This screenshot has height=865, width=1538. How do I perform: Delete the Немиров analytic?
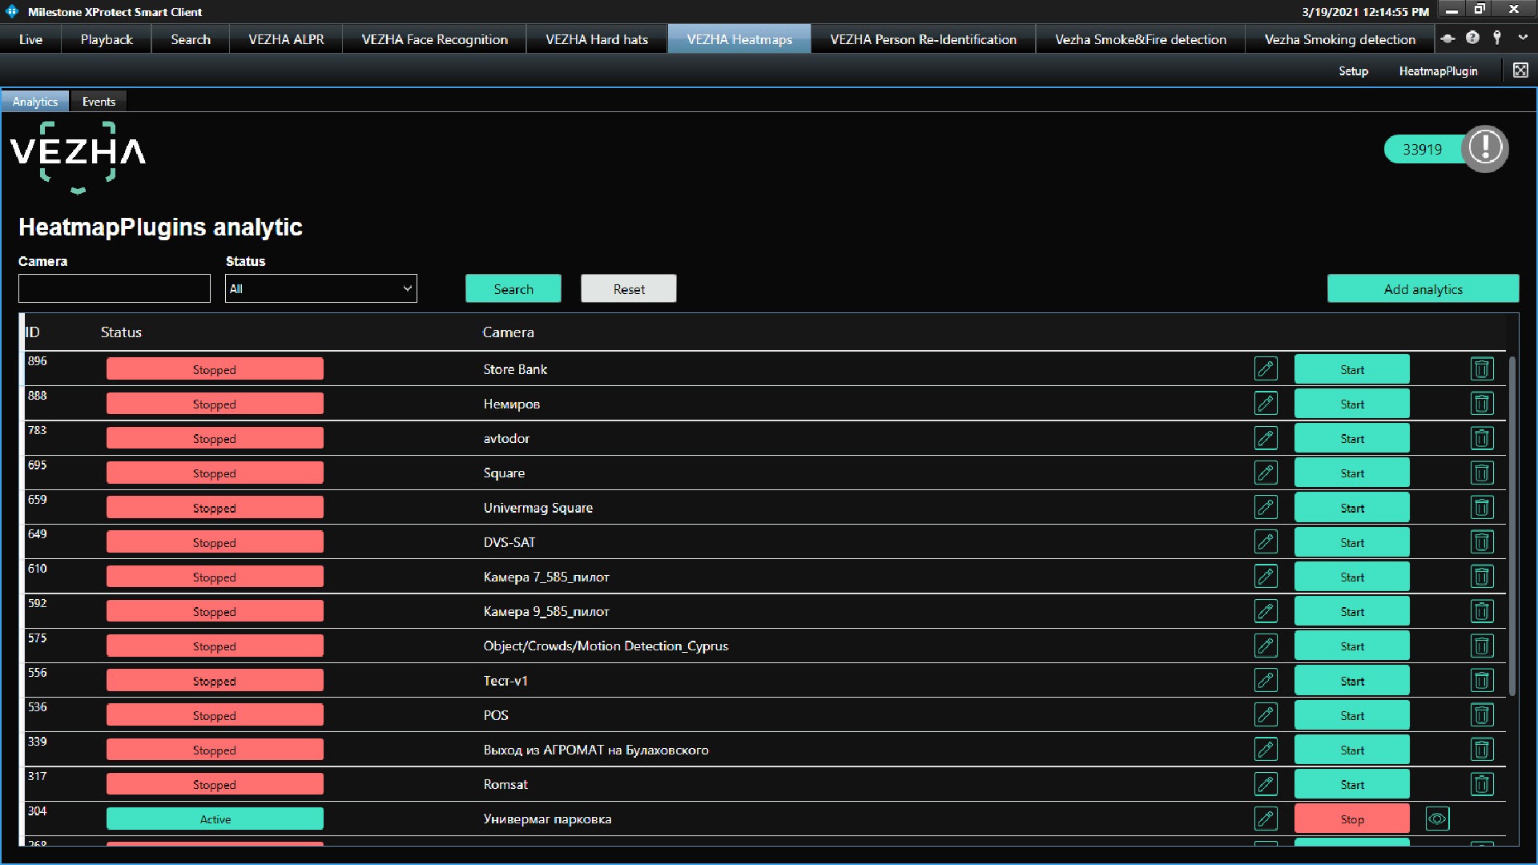pos(1482,404)
